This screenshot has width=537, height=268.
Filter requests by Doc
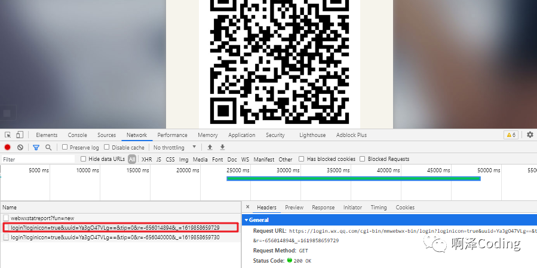point(232,159)
